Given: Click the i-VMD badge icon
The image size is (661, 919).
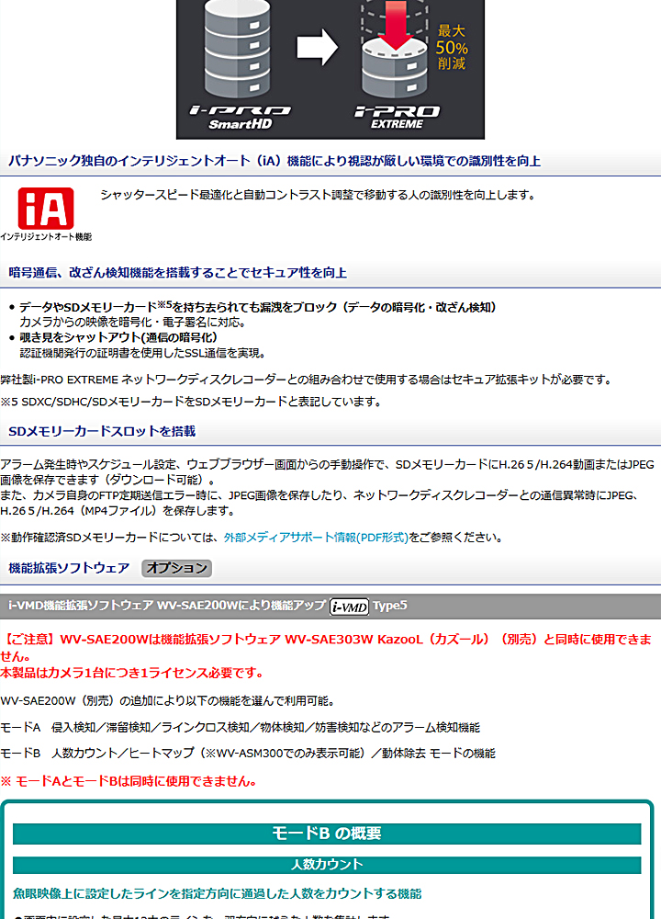Looking at the screenshot, I should (x=349, y=606).
